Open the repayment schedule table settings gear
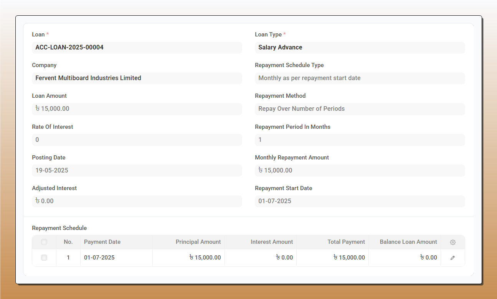Screen dimensions: 497x299 [x=452, y=242]
